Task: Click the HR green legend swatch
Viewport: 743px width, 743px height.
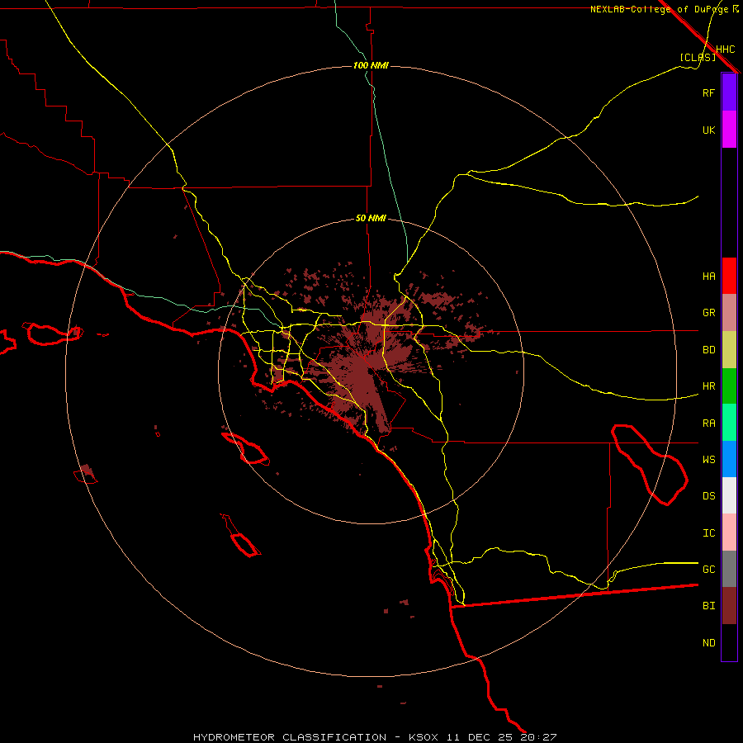Action: (729, 386)
